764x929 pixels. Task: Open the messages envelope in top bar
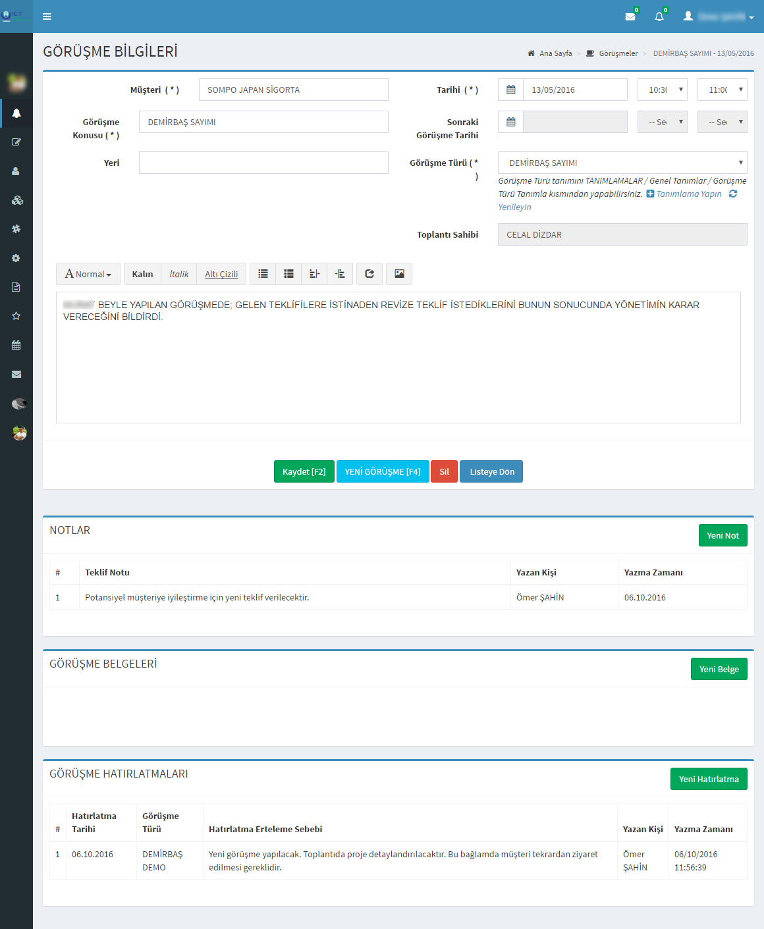tap(630, 16)
